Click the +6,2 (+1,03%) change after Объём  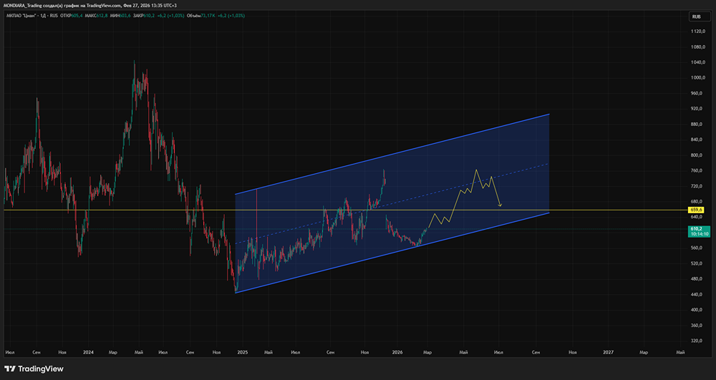(x=231, y=16)
